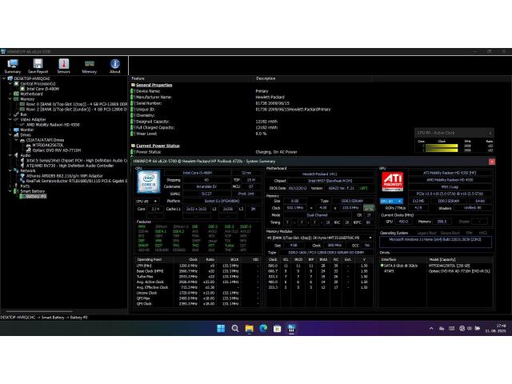Collapse the Drives tree node
The width and height of the screenshot is (512, 384).
tap(10, 135)
